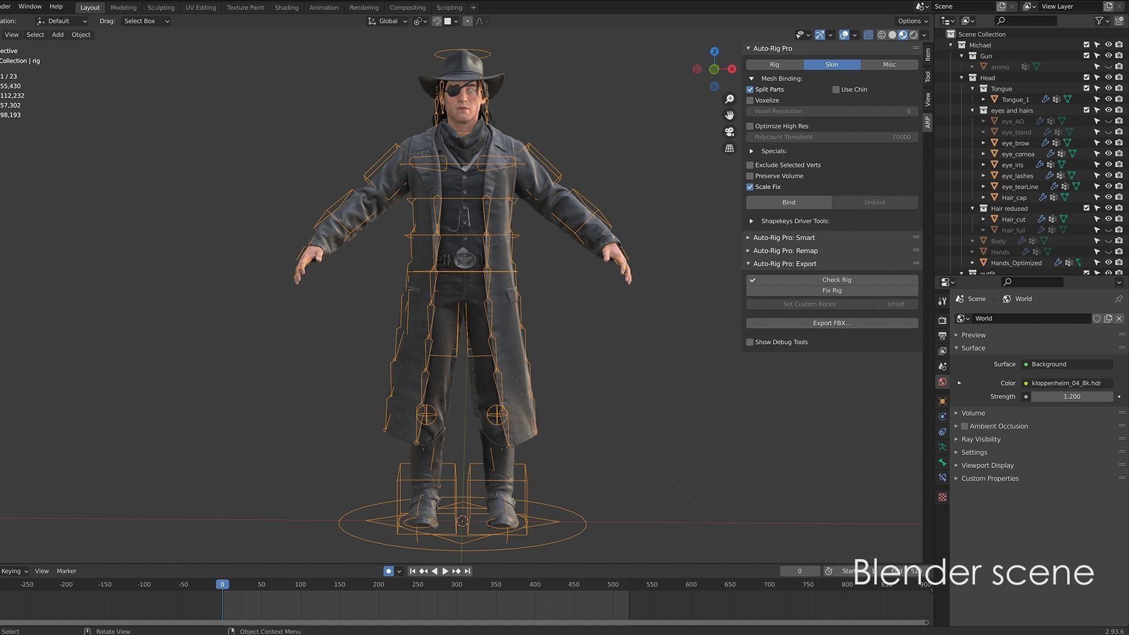Toggle X-ray view icon
Image resolution: width=1129 pixels, height=635 pixels.
868,35
